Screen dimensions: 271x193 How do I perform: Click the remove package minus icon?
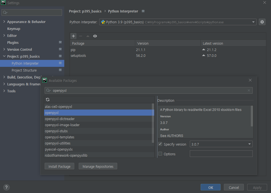[x=81, y=36]
